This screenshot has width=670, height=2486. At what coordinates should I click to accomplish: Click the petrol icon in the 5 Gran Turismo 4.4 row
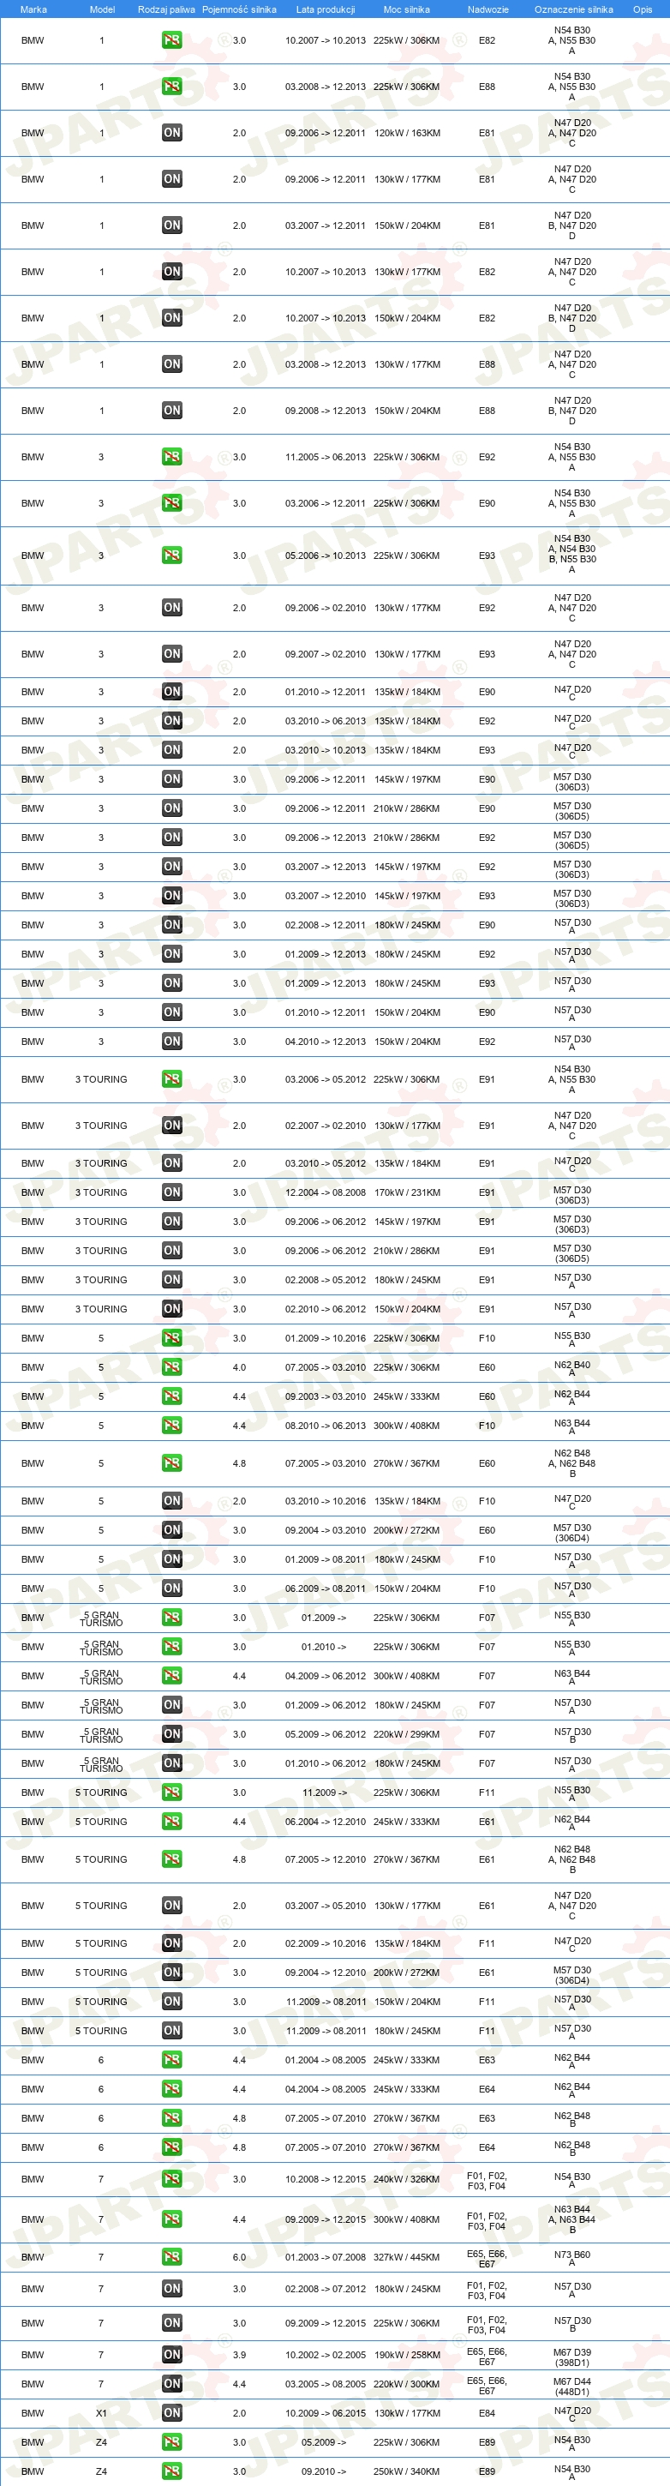pos(171,1676)
